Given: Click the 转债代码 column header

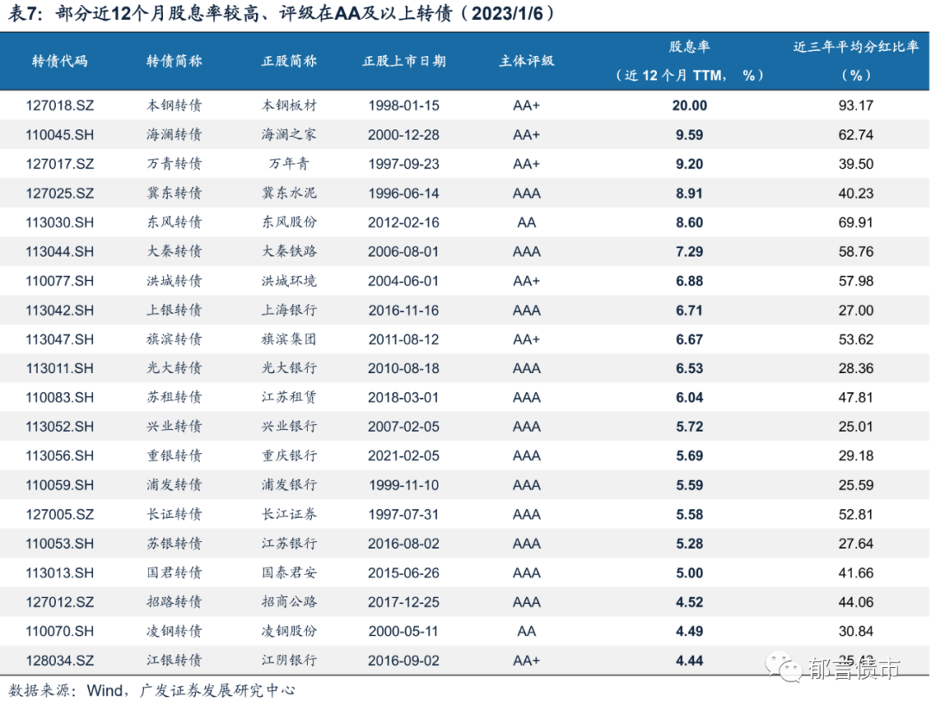Looking at the screenshot, I should pyautogui.click(x=59, y=61).
